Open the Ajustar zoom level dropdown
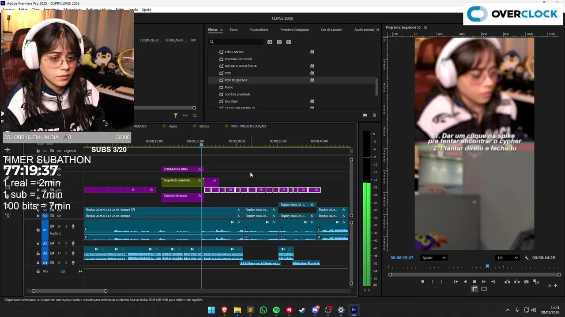 click(x=434, y=258)
